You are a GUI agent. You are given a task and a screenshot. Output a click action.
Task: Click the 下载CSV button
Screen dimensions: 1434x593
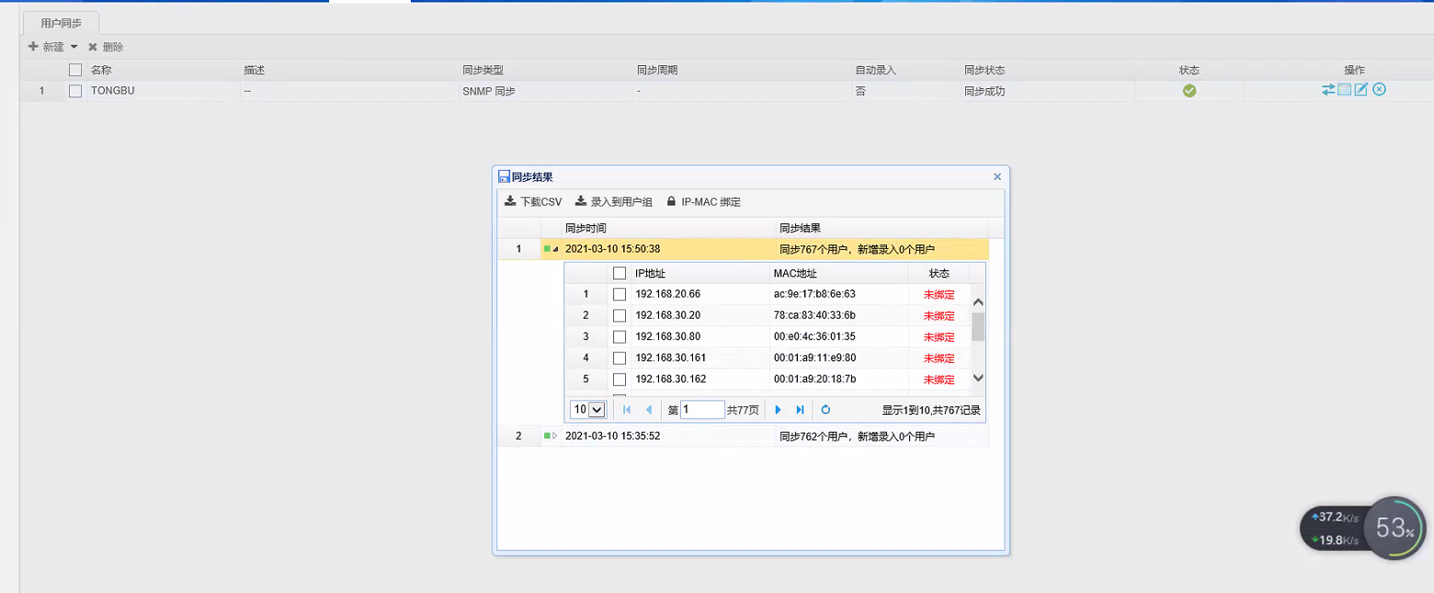[x=533, y=202]
